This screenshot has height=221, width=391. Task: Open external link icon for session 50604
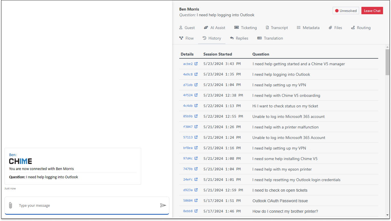pos(196,201)
